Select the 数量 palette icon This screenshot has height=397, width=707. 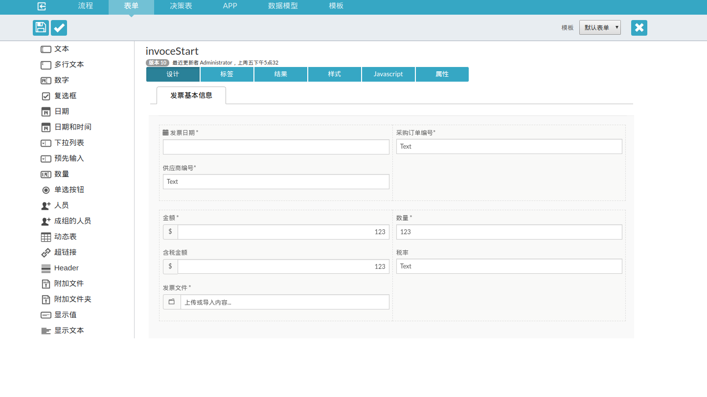46,175
